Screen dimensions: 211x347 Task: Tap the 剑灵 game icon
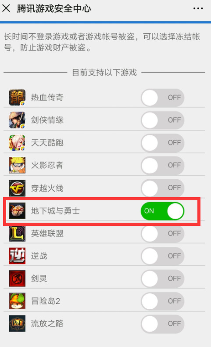tap(17, 278)
